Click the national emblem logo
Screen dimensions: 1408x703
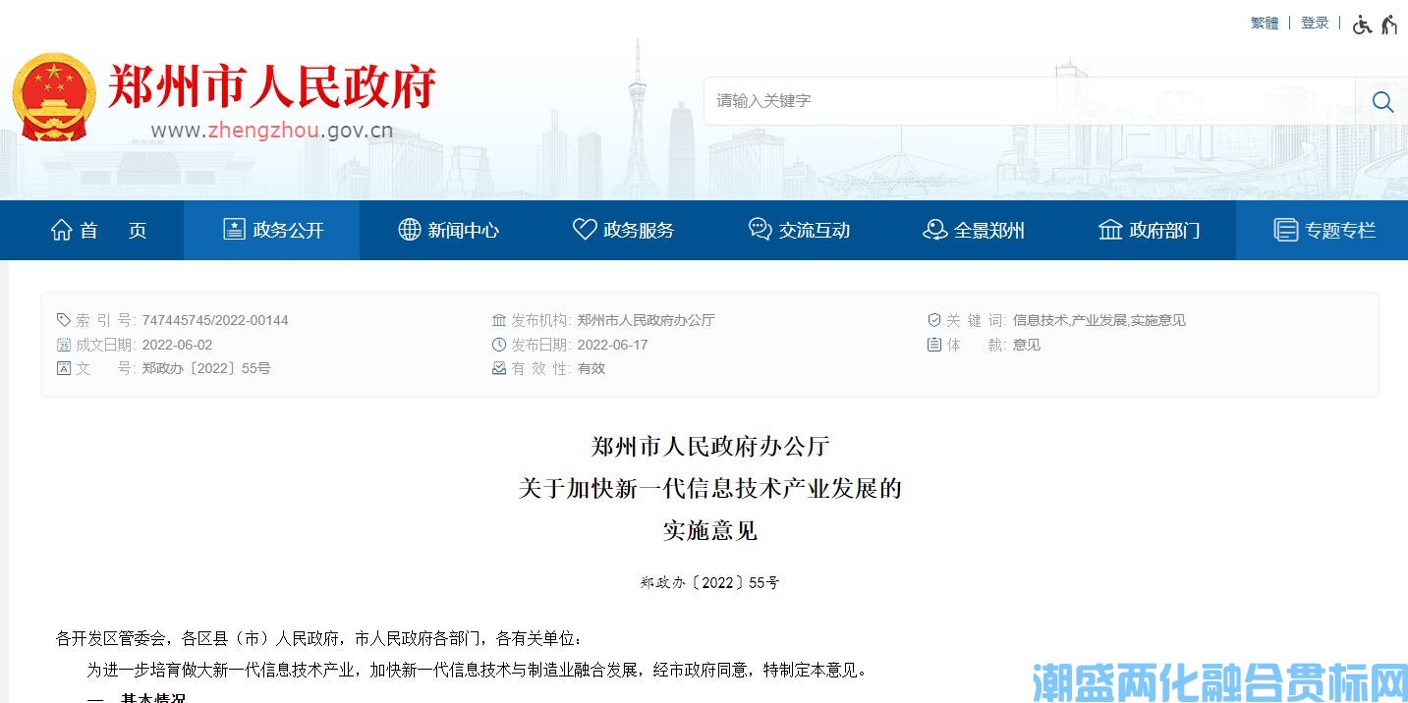(54, 96)
